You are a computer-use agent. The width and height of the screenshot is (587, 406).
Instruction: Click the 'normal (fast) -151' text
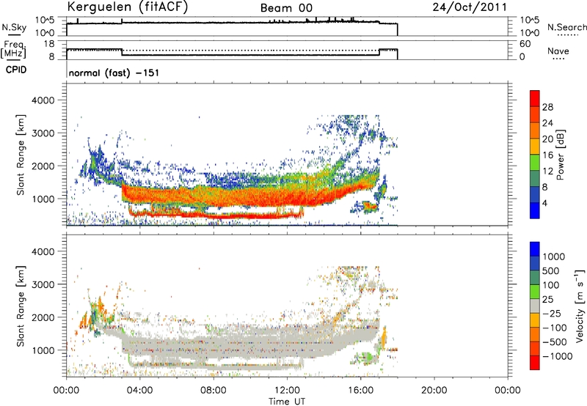[x=114, y=73]
